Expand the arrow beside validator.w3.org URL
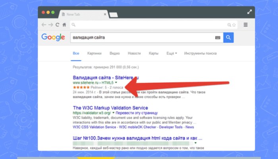 (x=113, y=113)
